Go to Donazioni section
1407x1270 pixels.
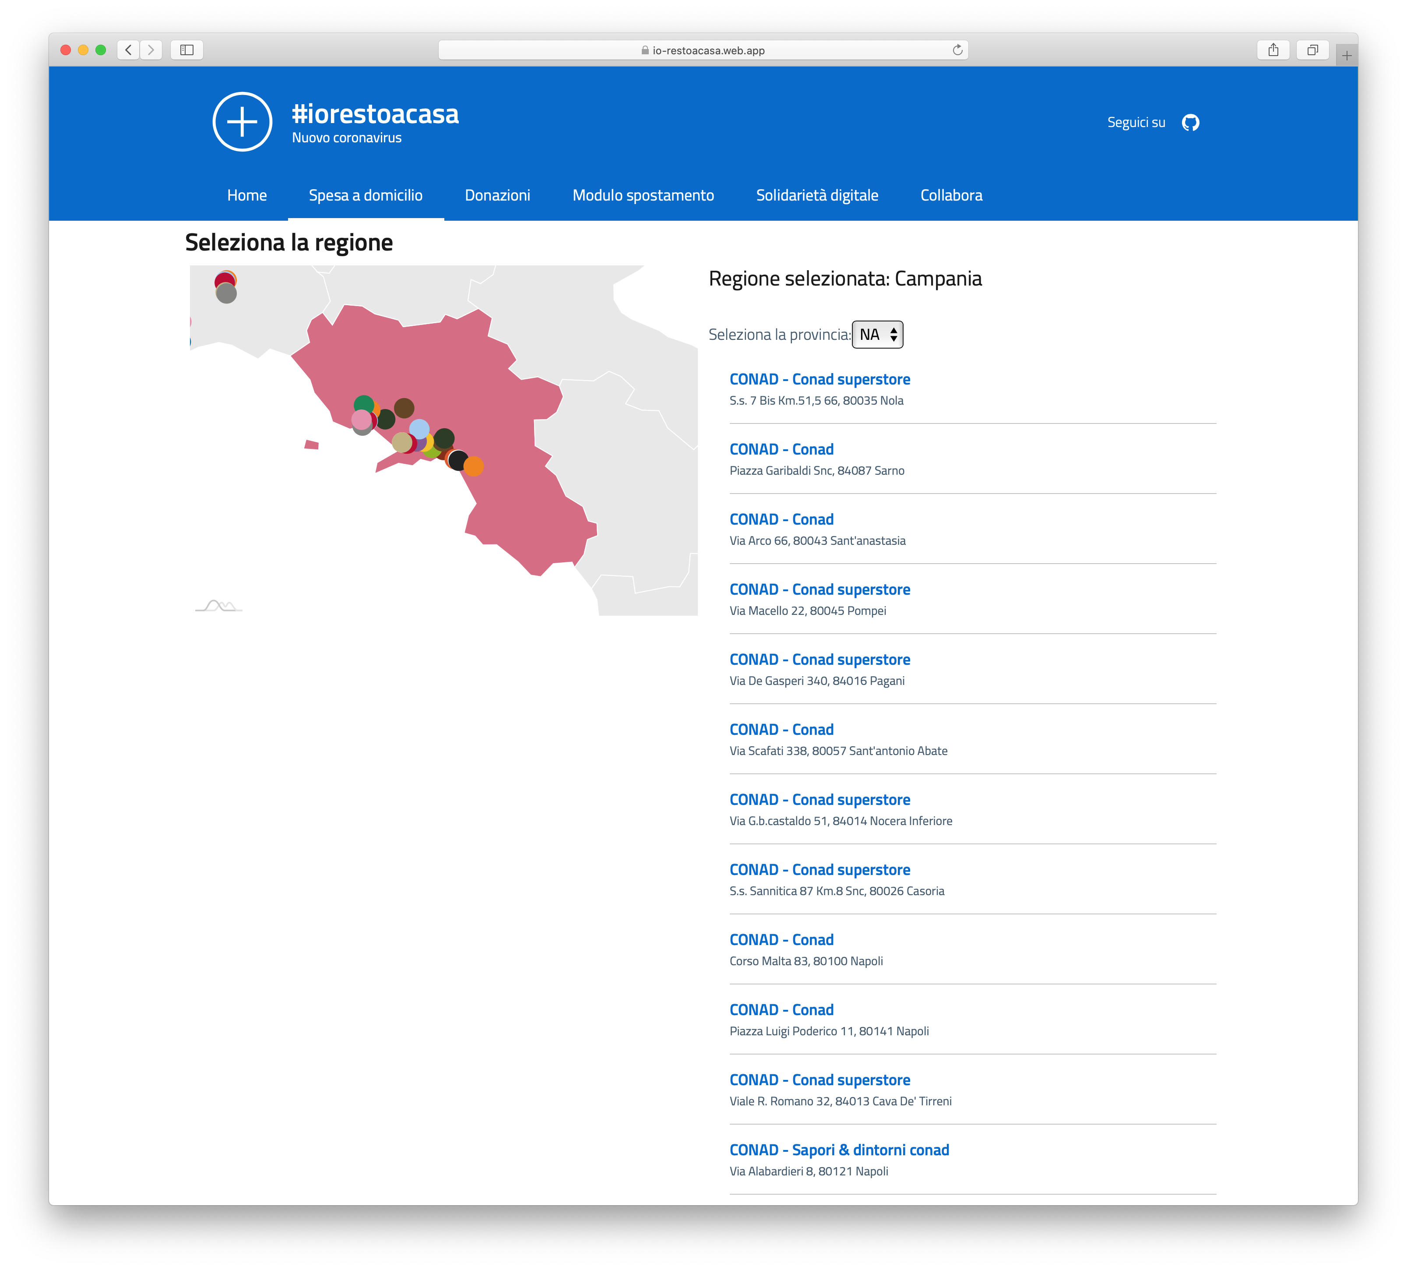(497, 195)
